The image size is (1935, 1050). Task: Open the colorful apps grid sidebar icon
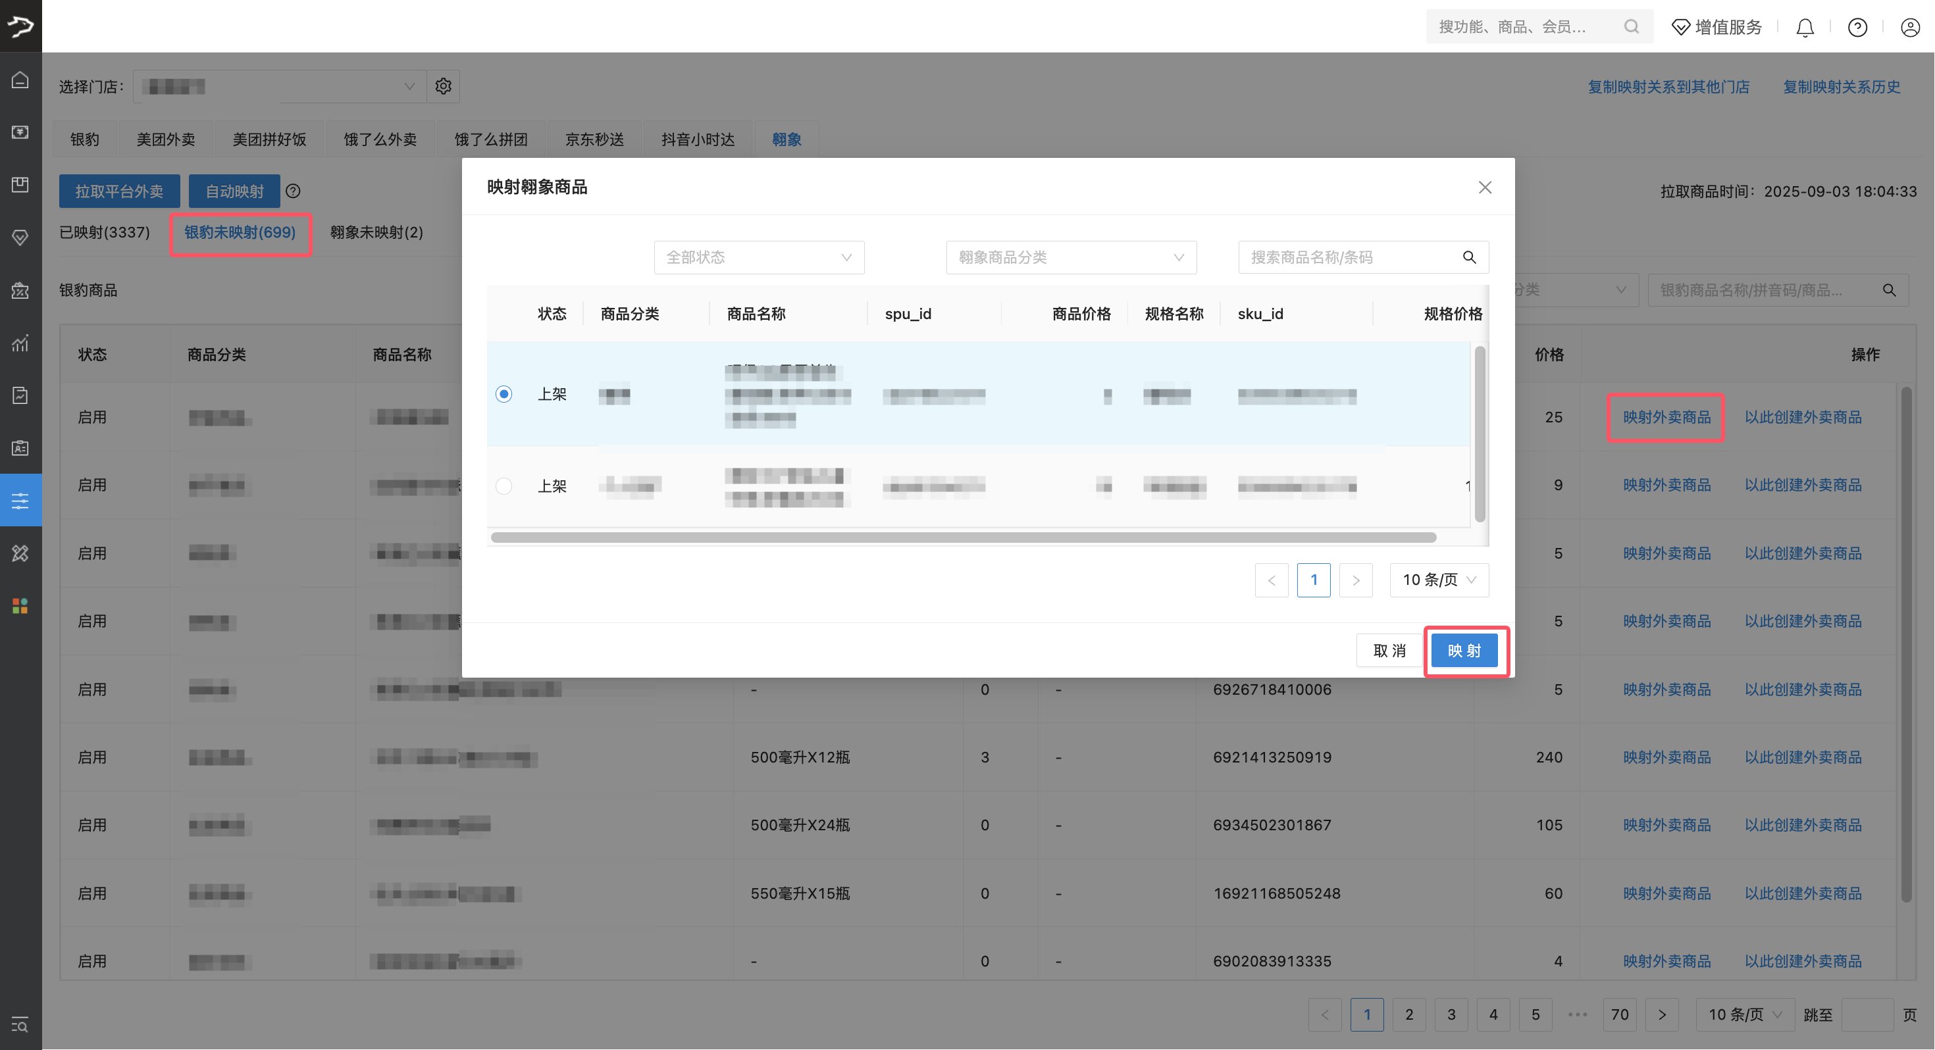[20, 605]
